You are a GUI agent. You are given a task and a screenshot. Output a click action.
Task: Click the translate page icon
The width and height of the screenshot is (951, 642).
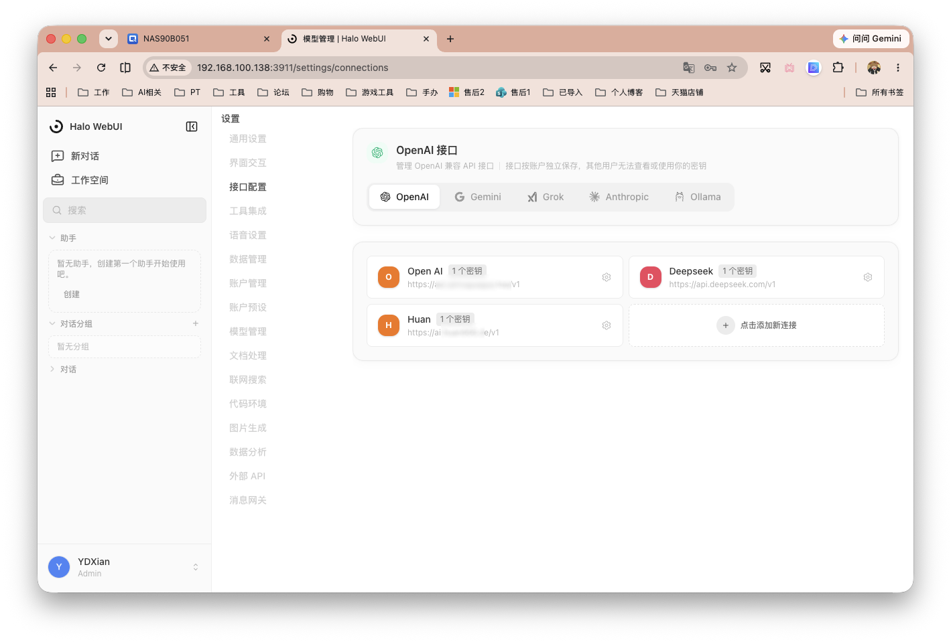(x=688, y=68)
